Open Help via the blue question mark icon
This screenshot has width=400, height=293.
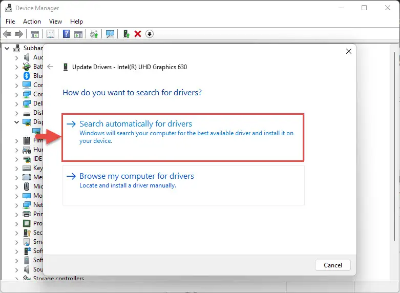[x=66, y=34]
